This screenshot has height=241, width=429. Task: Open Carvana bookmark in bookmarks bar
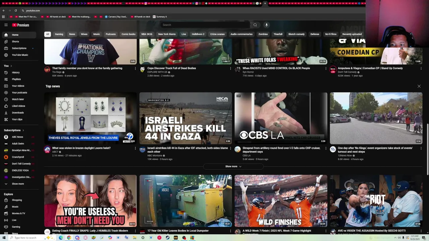pos(116,17)
